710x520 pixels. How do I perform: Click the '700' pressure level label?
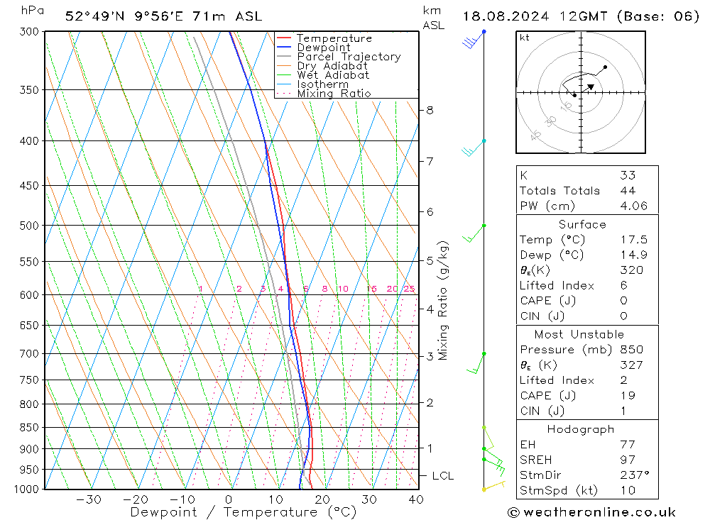pos(29,353)
